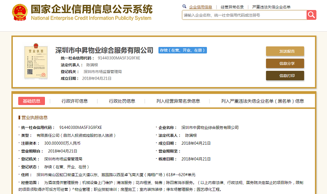Select the 严重违法失信企业名单 search category
Screen dimensions: 327x194
pos(271,7)
